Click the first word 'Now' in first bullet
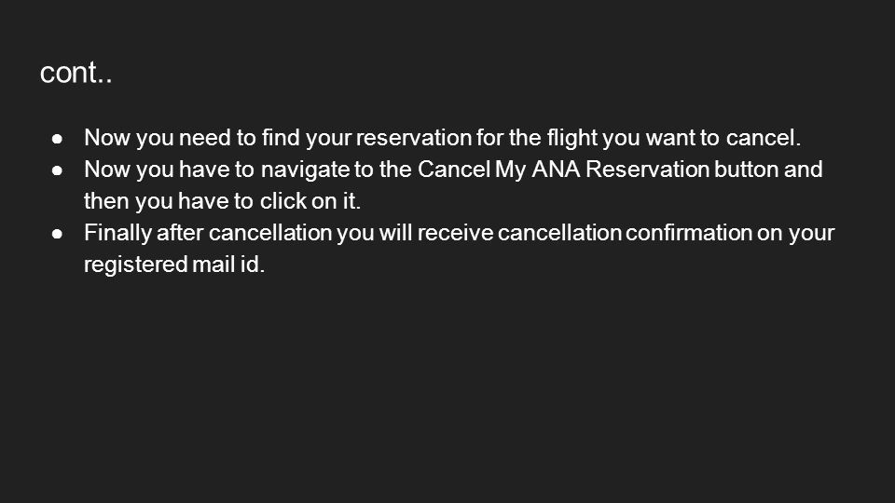Screen dimensions: 895x503 tap(107, 138)
